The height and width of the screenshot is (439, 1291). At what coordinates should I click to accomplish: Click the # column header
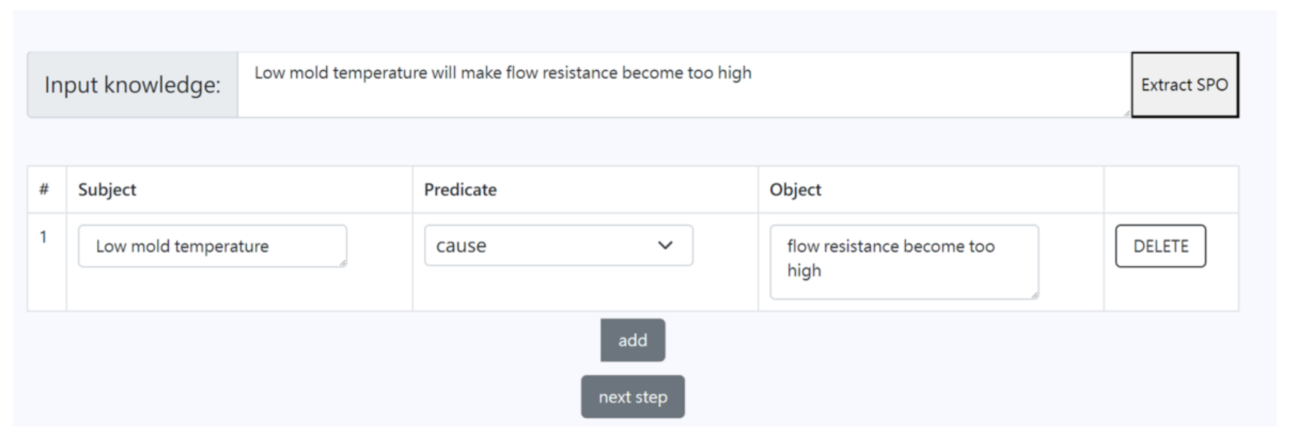44,190
